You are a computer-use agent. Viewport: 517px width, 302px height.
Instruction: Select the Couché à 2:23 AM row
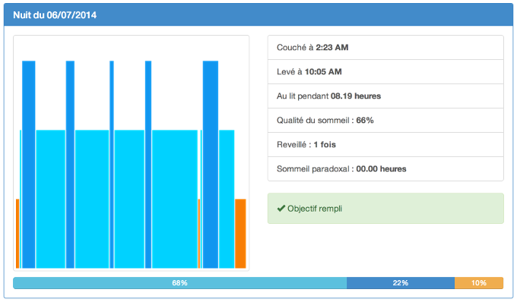pos(385,47)
